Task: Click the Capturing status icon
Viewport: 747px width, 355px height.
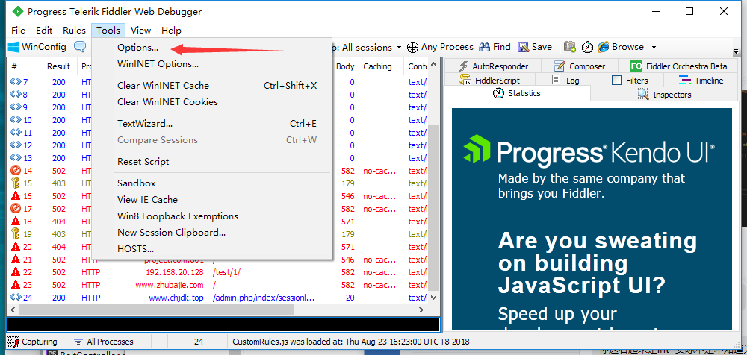Action: [x=13, y=341]
